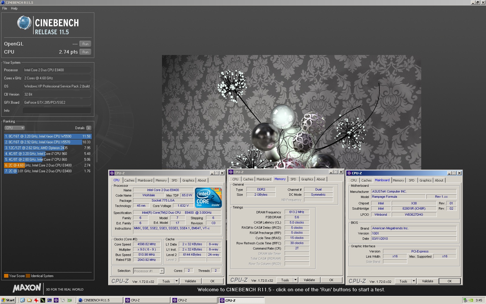The height and width of the screenshot is (304, 486).
Task: Click the MAXON logo
Action: click(27, 288)
